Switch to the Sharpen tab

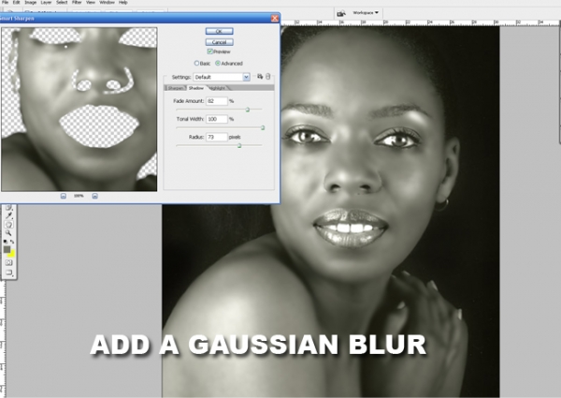coord(176,88)
